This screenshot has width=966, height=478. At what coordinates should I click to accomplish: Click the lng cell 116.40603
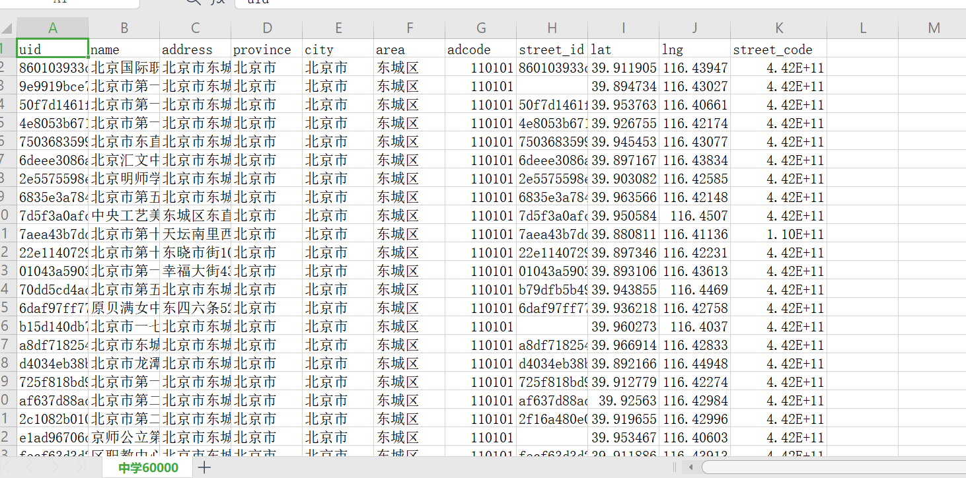click(x=695, y=438)
